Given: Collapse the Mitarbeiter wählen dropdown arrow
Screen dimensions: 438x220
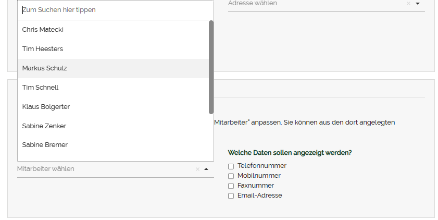Looking at the screenshot, I should pos(206,169).
